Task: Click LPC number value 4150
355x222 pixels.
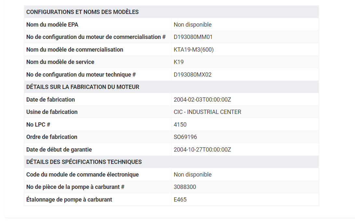Action: 180,124
